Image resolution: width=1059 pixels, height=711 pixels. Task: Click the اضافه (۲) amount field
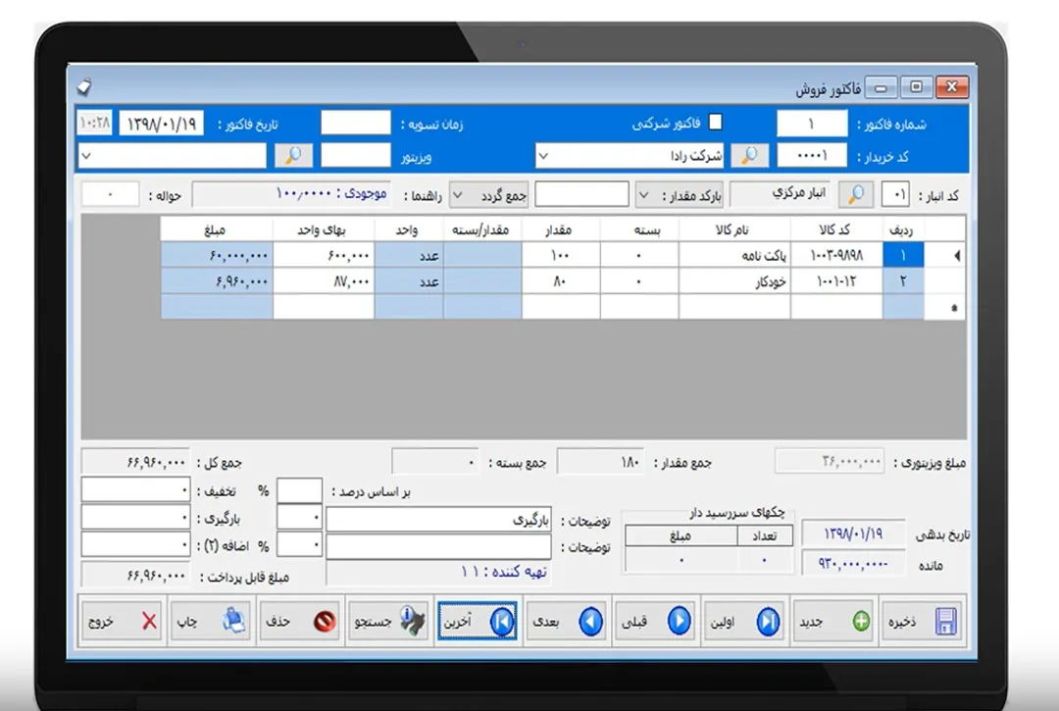[135, 544]
